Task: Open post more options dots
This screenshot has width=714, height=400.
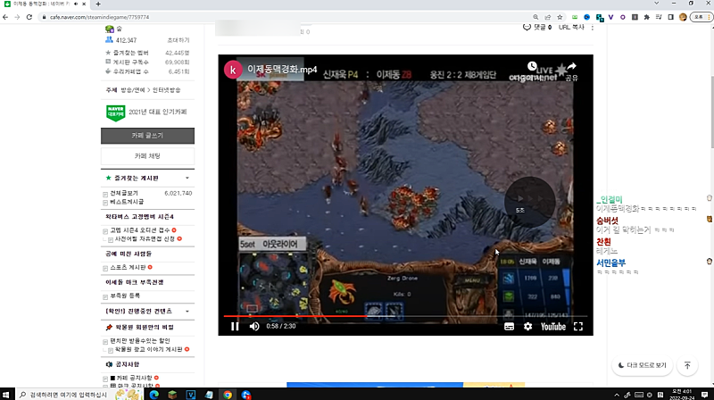Action: click(592, 28)
